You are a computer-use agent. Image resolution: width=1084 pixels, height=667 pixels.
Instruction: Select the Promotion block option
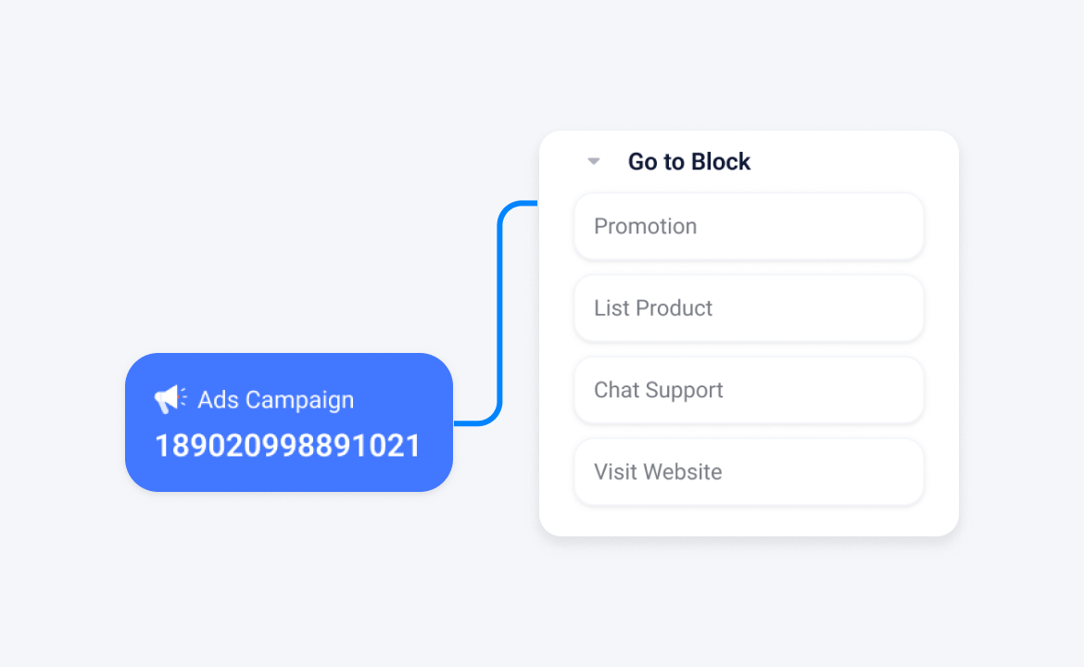(749, 227)
